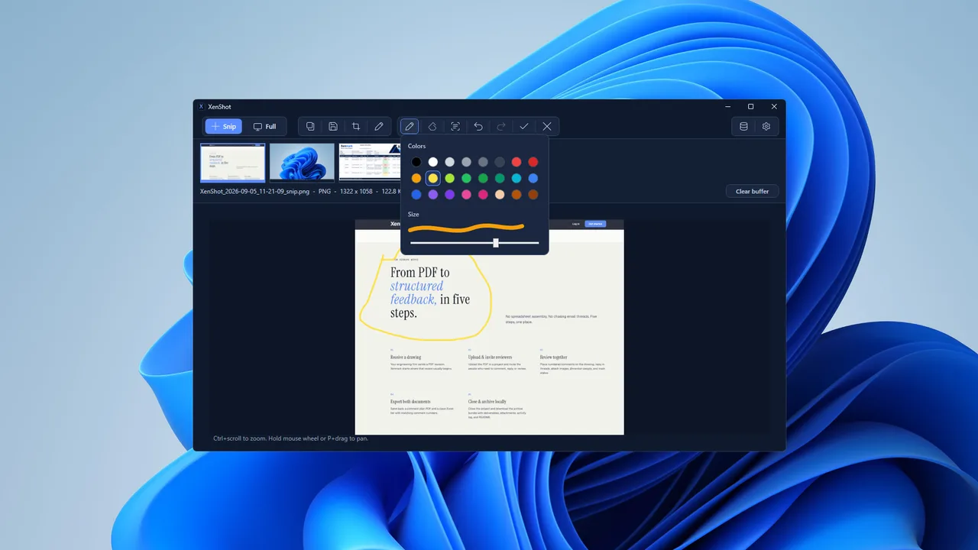The height and width of the screenshot is (550, 978).
Task: Click the pencil icon beside the crop tool
Action: [379, 127]
